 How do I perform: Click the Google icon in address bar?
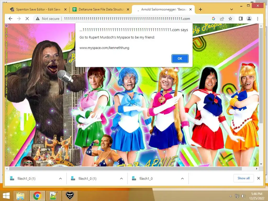214,19
